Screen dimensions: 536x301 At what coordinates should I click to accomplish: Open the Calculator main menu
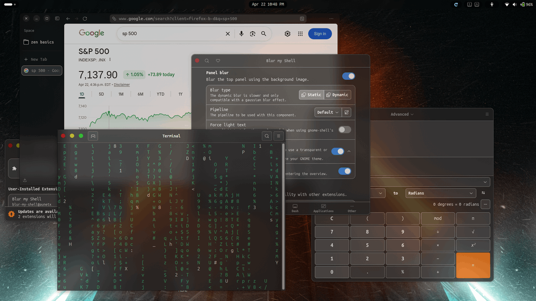pyautogui.click(x=487, y=114)
